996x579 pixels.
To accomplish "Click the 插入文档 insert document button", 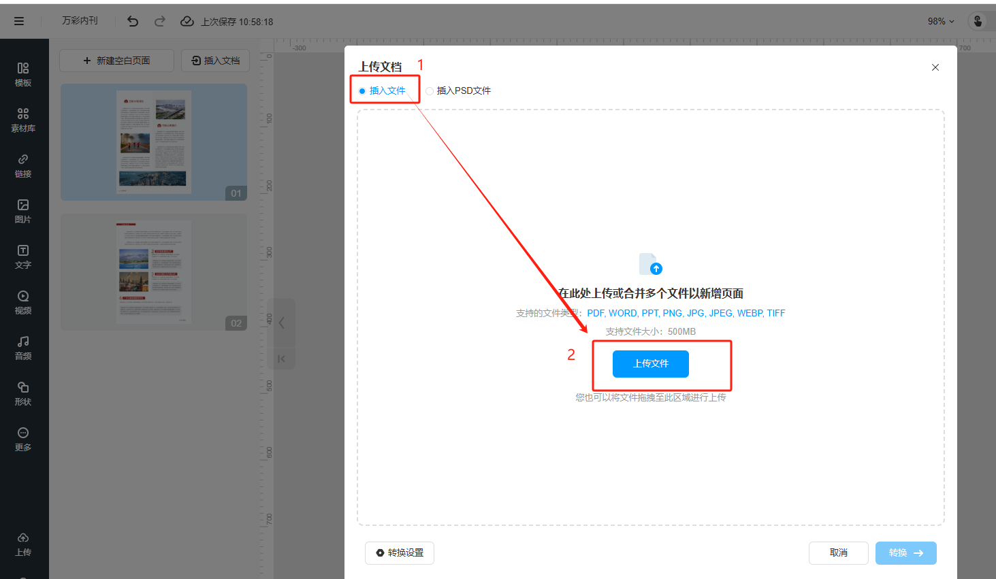I will (x=215, y=61).
